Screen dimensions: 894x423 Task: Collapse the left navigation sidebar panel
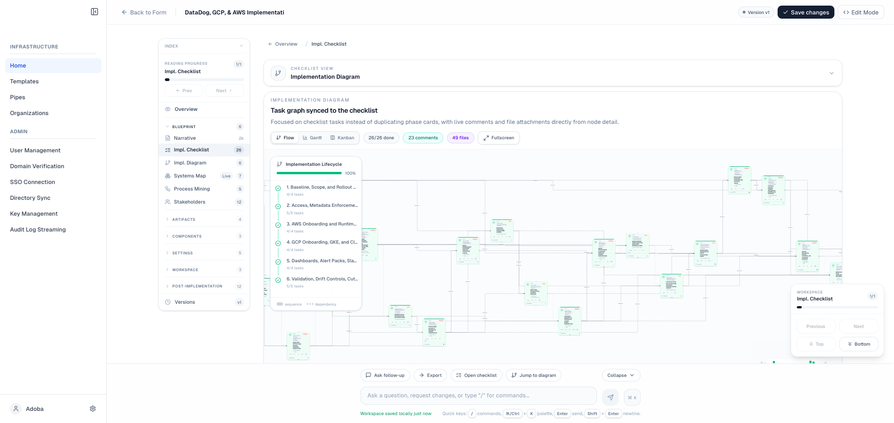94,11
